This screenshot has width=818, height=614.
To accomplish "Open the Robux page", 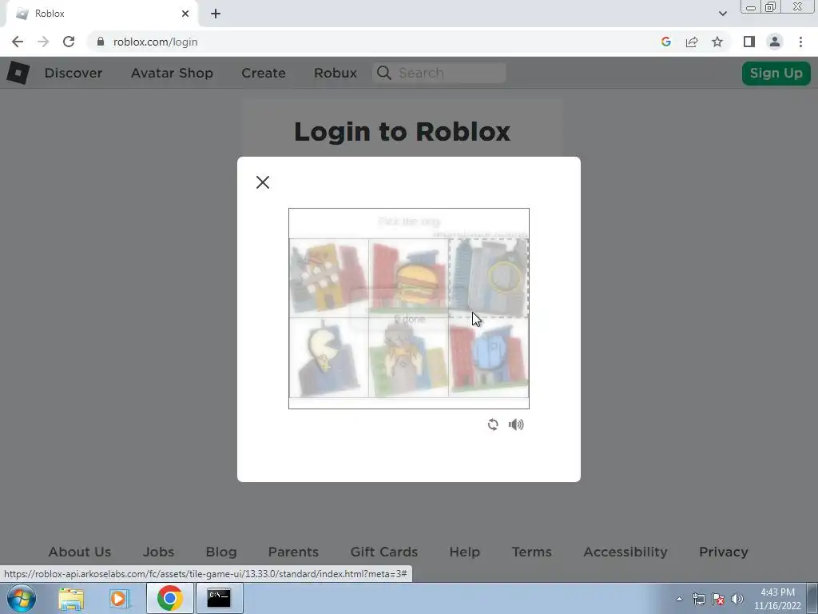I will click(x=336, y=73).
